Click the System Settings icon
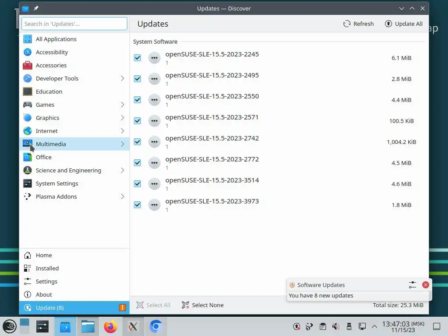Viewport: 448px width, 336px height. click(28, 184)
